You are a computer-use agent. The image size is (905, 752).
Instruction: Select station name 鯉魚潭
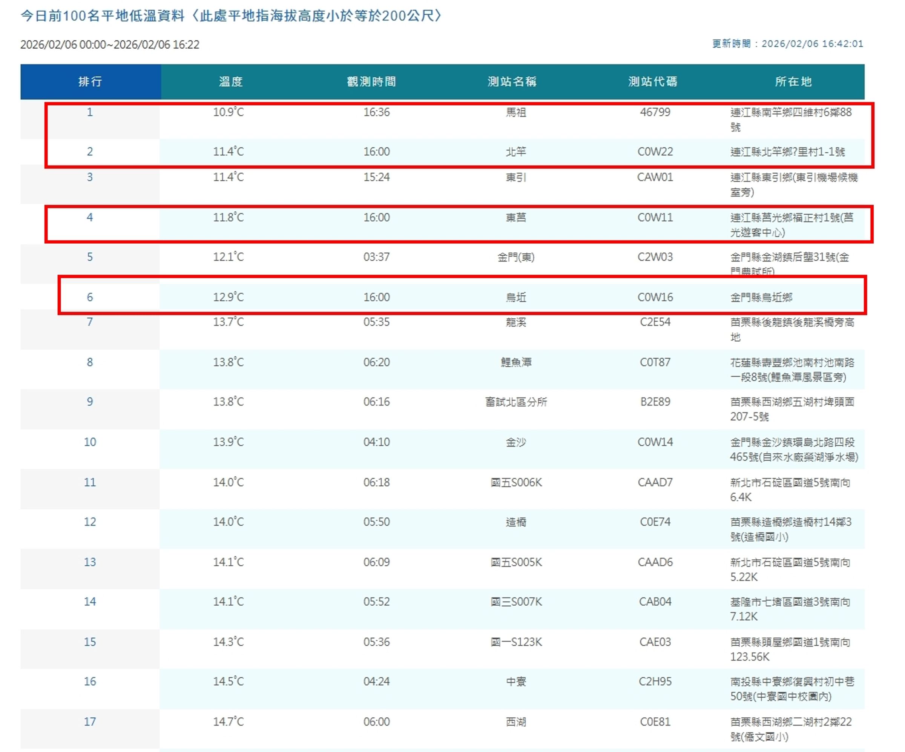[x=516, y=362]
